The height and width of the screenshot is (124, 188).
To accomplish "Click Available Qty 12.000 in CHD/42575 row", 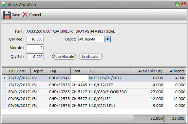I will (x=149, y=99).
